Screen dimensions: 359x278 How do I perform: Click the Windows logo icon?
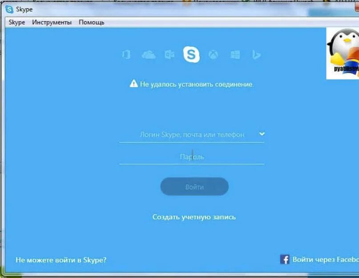235,55
